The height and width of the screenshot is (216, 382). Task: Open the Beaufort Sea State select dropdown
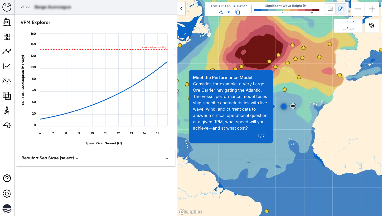point(50,158)
